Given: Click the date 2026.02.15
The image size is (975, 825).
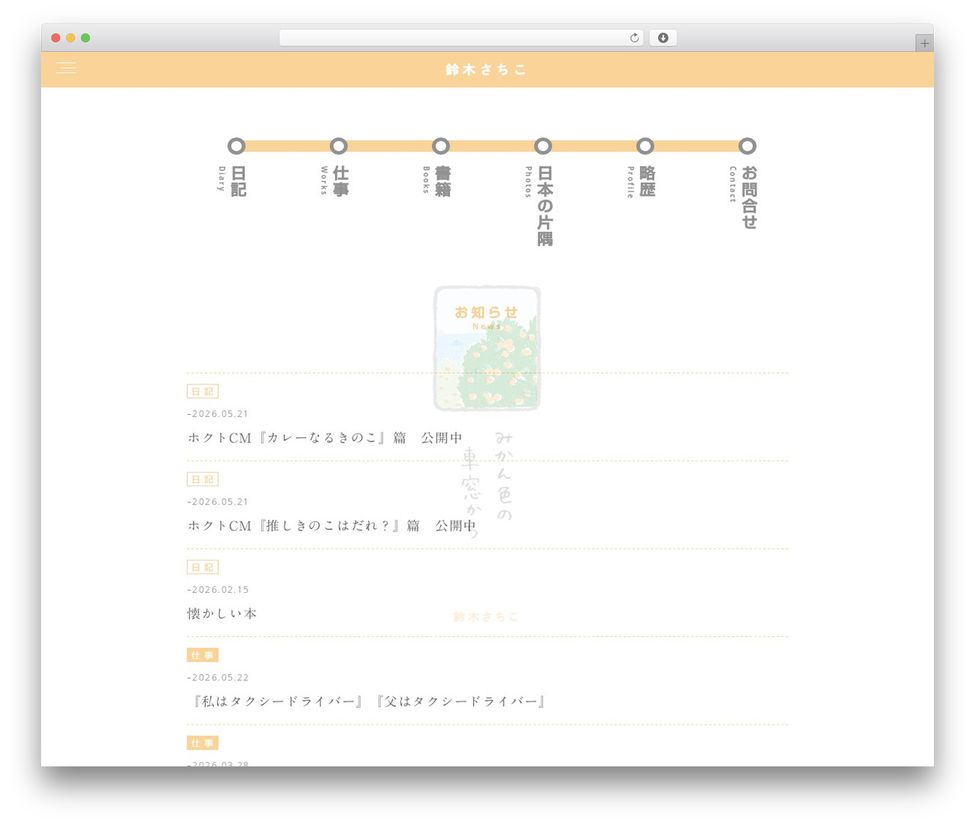Looking at the screenshot, I should pos(218,590).
